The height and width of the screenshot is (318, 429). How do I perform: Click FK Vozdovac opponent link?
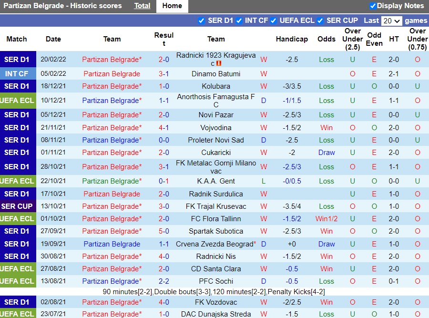(x=216, y=302)
